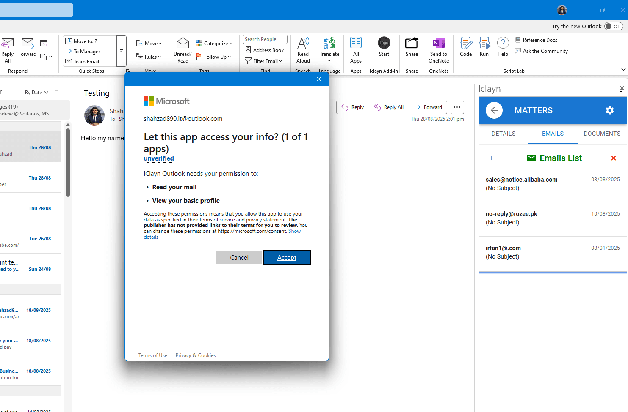
Task: Click Ask the Community
Action: 541,51
